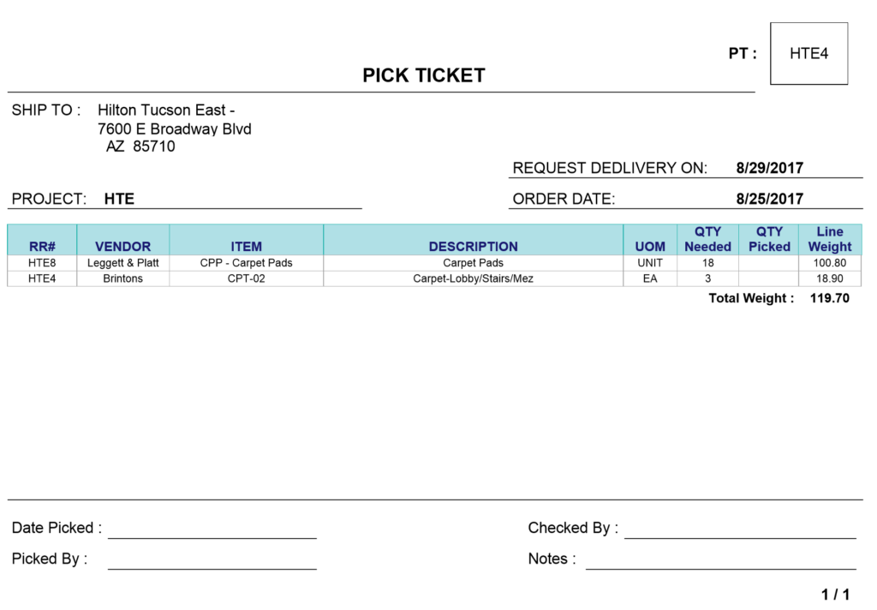The width and height of the screenshot is (877, 610).
Task: Click the Line Weight column header
Action: pos(830,240)
